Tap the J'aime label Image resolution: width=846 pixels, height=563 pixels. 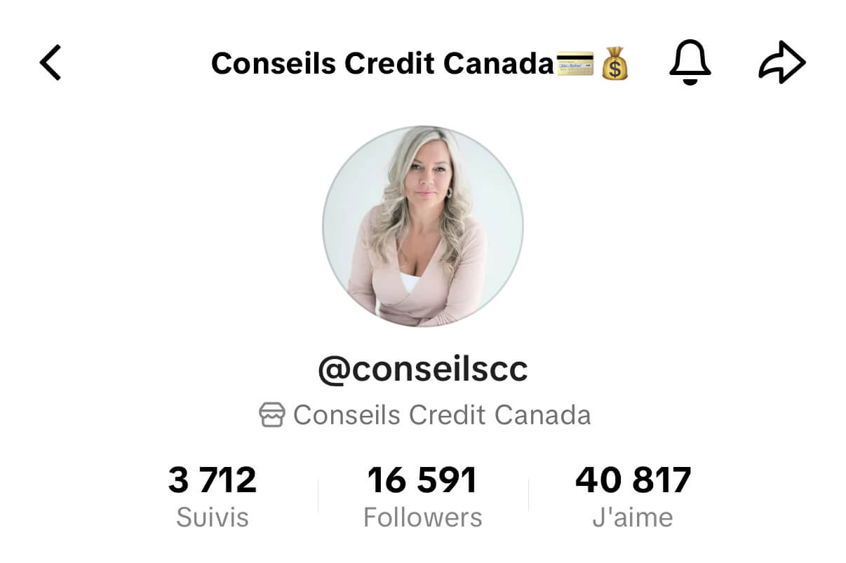[633, 517]
